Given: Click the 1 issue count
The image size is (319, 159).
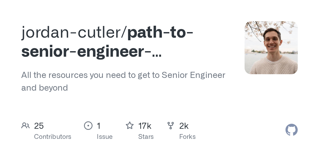Looking at the screenshot, I should 99,126.
